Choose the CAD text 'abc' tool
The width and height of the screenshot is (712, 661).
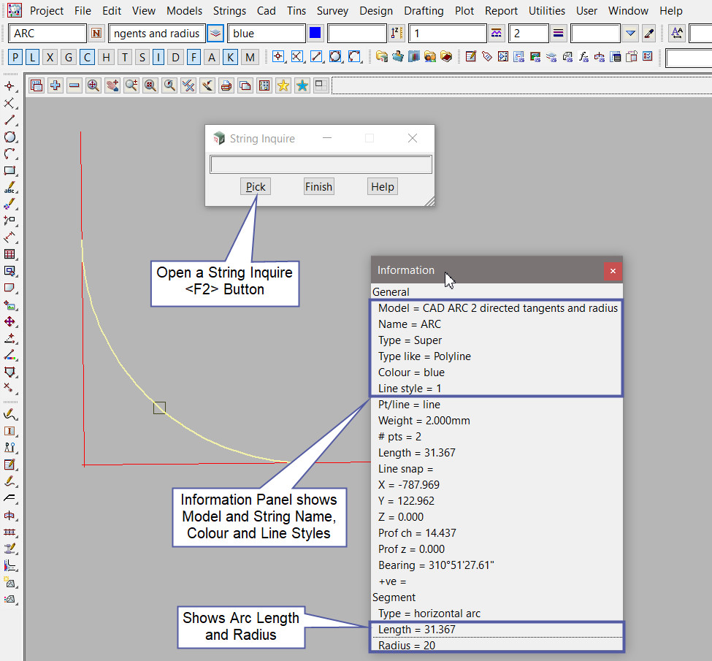click(x=9, y=188)
